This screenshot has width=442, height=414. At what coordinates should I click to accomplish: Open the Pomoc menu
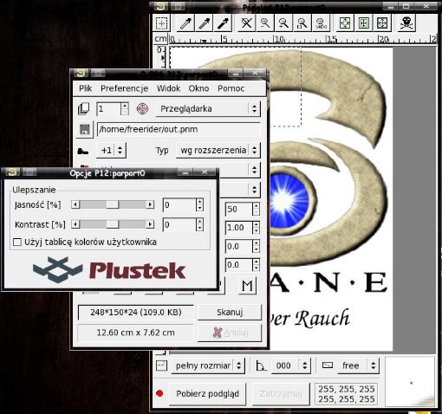point(231,88)
